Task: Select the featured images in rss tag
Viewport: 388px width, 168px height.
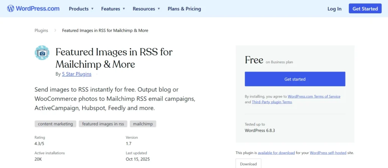Action: pyautogui.click(x=103, y=124)
